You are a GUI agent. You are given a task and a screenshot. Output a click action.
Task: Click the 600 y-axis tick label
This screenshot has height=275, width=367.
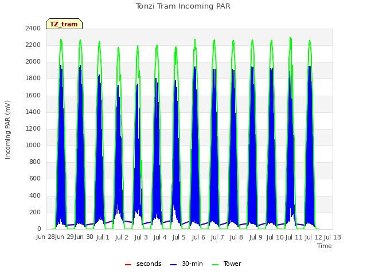click(x=35, y=179)
